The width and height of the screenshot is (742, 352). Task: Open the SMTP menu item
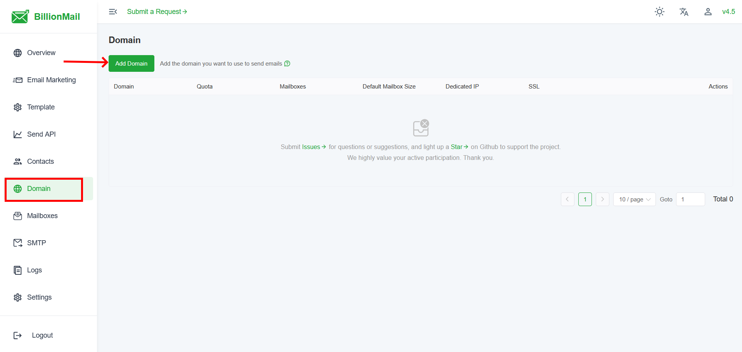[x=36, y=243]
